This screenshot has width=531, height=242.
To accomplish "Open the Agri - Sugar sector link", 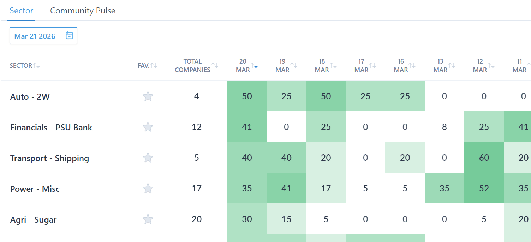I will (34, 220).
